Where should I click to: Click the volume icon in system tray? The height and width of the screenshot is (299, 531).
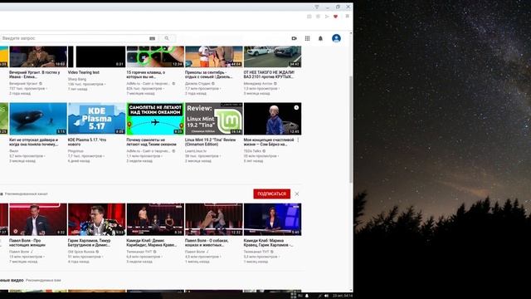pyautogui.click(x=326, y=296)
